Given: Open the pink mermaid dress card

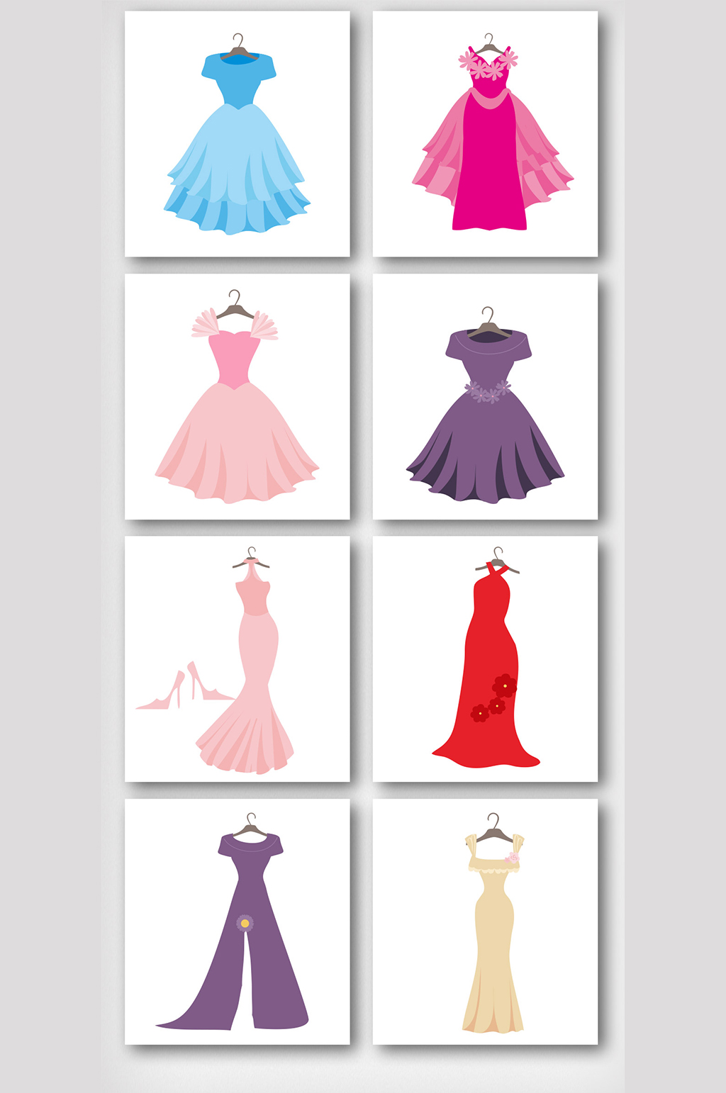Looking at the screenshot, I should click(238, 659).
